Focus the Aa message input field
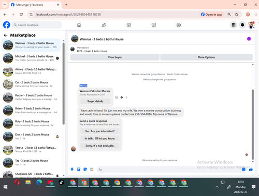This screenshot has width=259, height=196. pyautogui.click(x=169, y=170)
